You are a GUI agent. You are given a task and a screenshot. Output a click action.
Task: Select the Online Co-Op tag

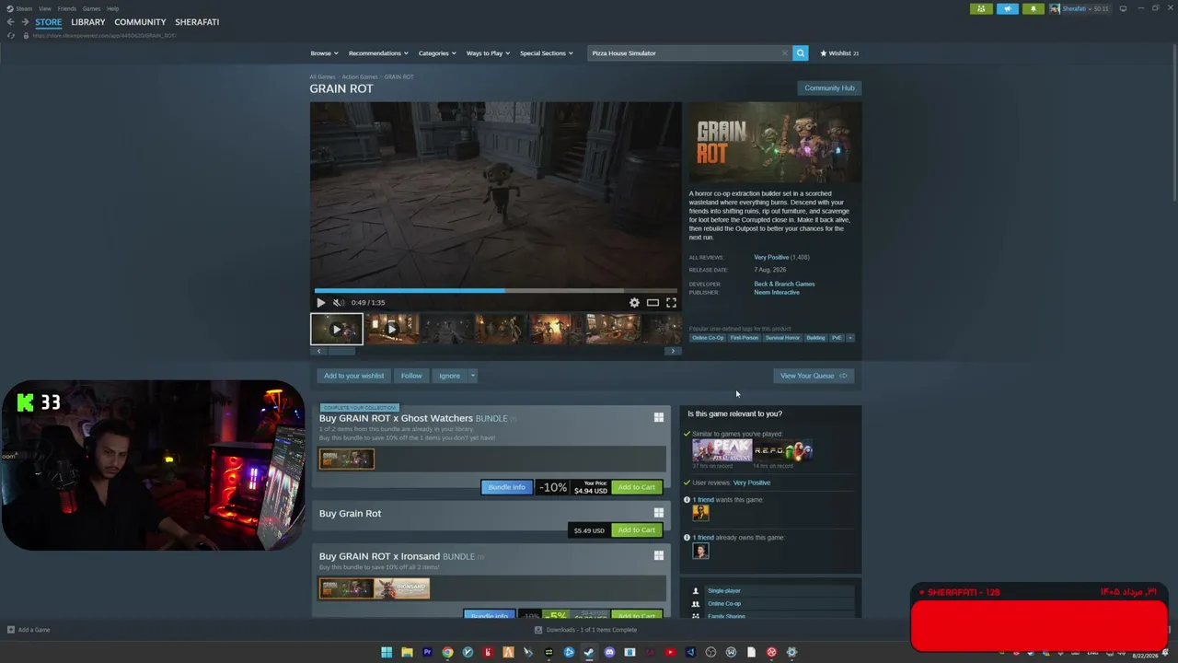708,338
